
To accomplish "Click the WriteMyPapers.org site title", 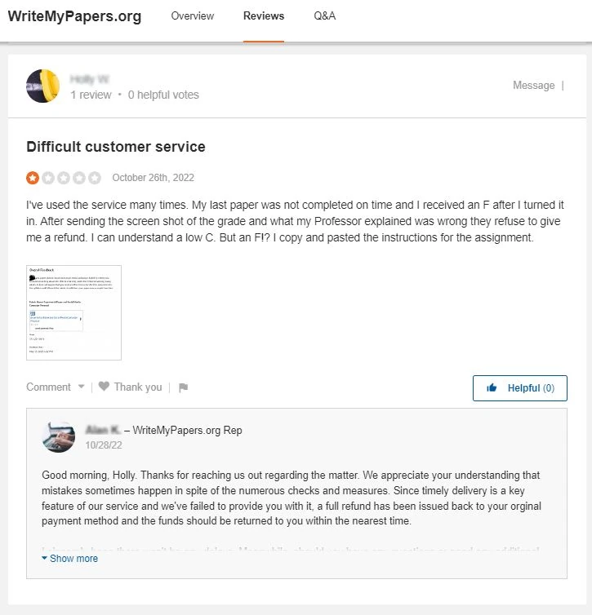I will [x=74, y=16].
